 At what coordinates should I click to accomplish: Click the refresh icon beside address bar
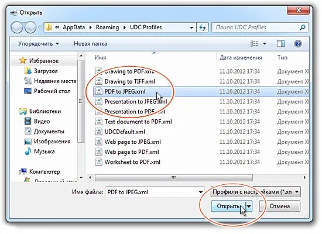click(x=203, y=27)
